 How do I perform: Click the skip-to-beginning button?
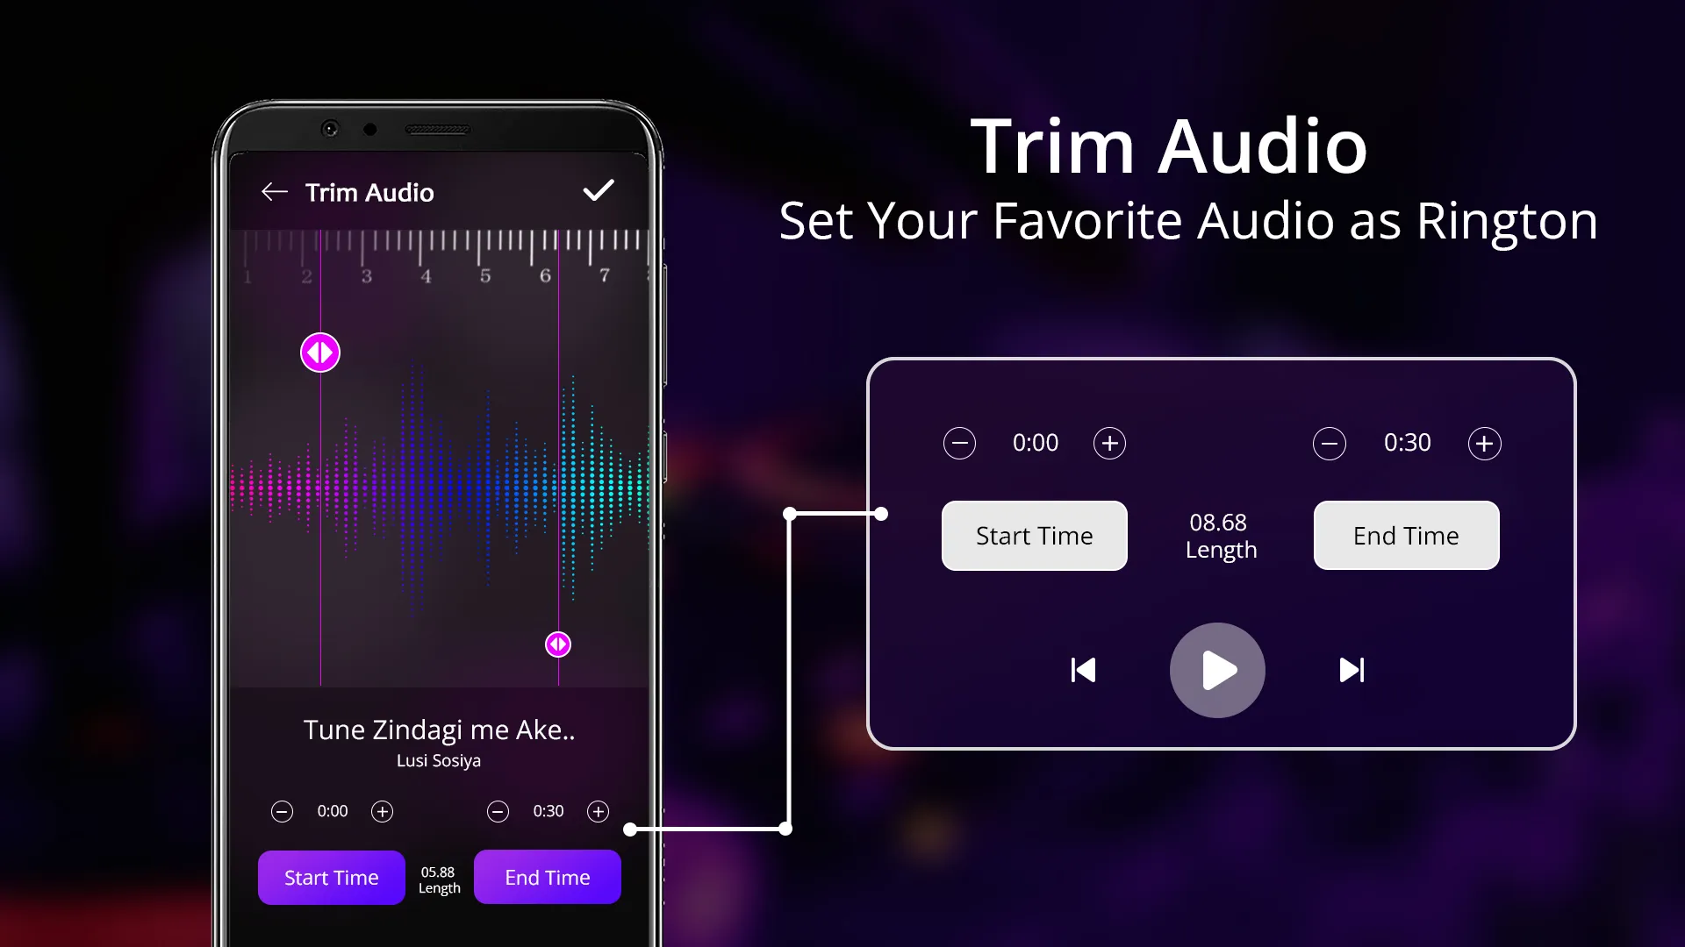(1083, 670)
